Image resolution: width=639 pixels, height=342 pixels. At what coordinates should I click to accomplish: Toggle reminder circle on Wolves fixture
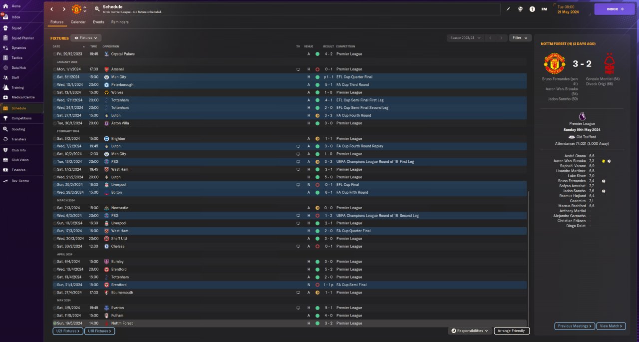(54, 92)
